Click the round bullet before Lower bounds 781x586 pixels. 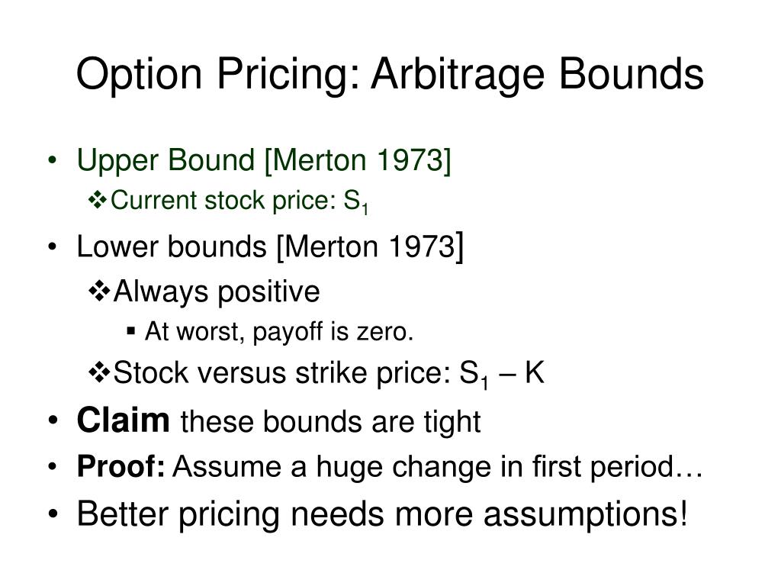tap(53, 247)
